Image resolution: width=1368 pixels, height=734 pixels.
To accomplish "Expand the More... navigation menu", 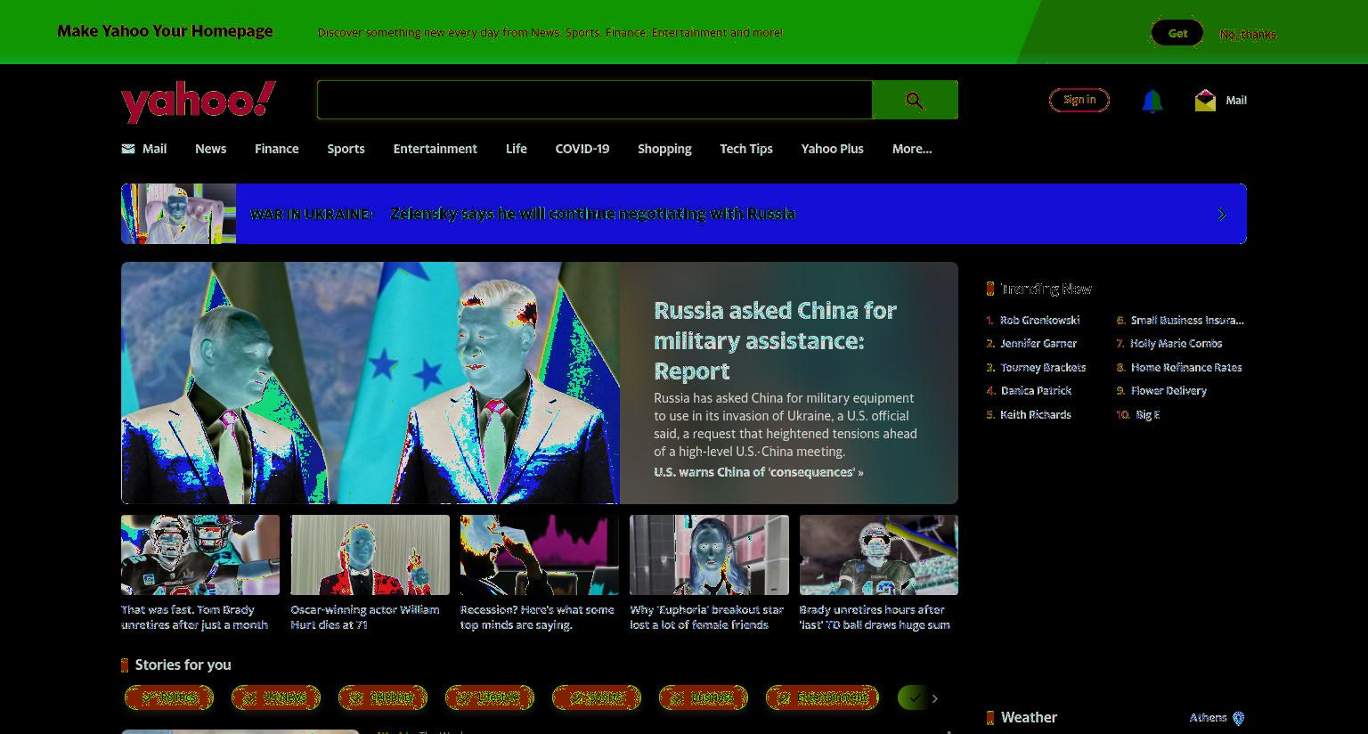I will (912, 149).
